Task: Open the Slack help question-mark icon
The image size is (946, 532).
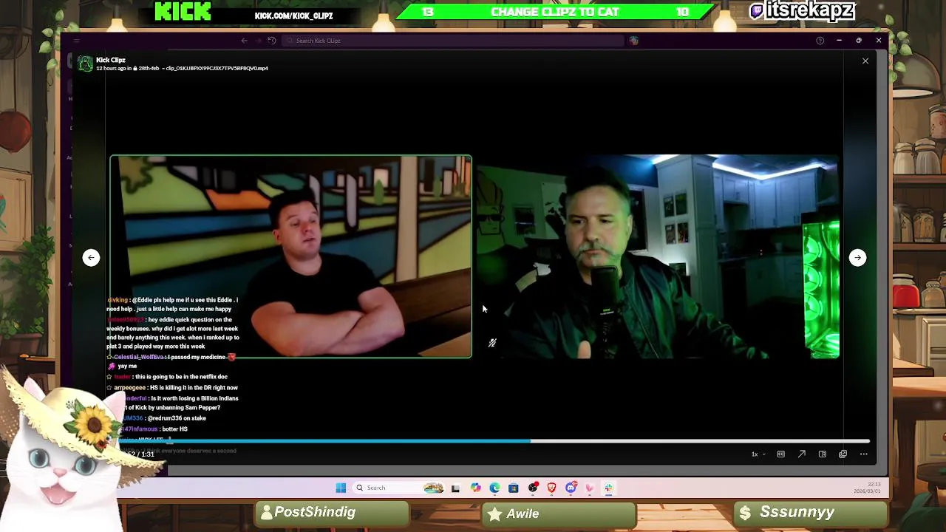Action: click(820, 41)
